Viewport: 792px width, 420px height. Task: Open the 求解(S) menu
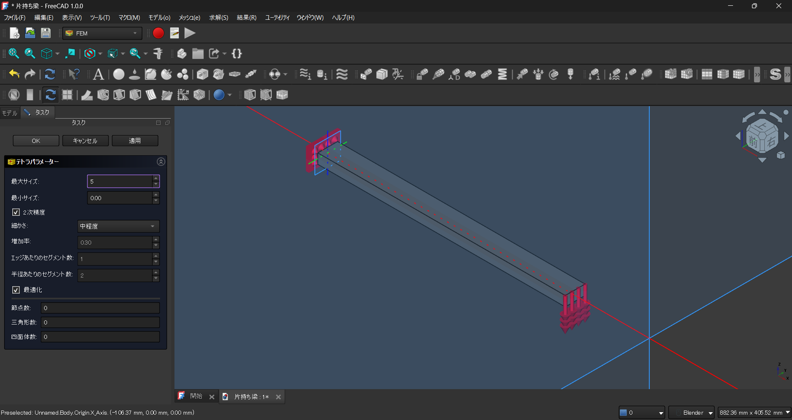219,18
